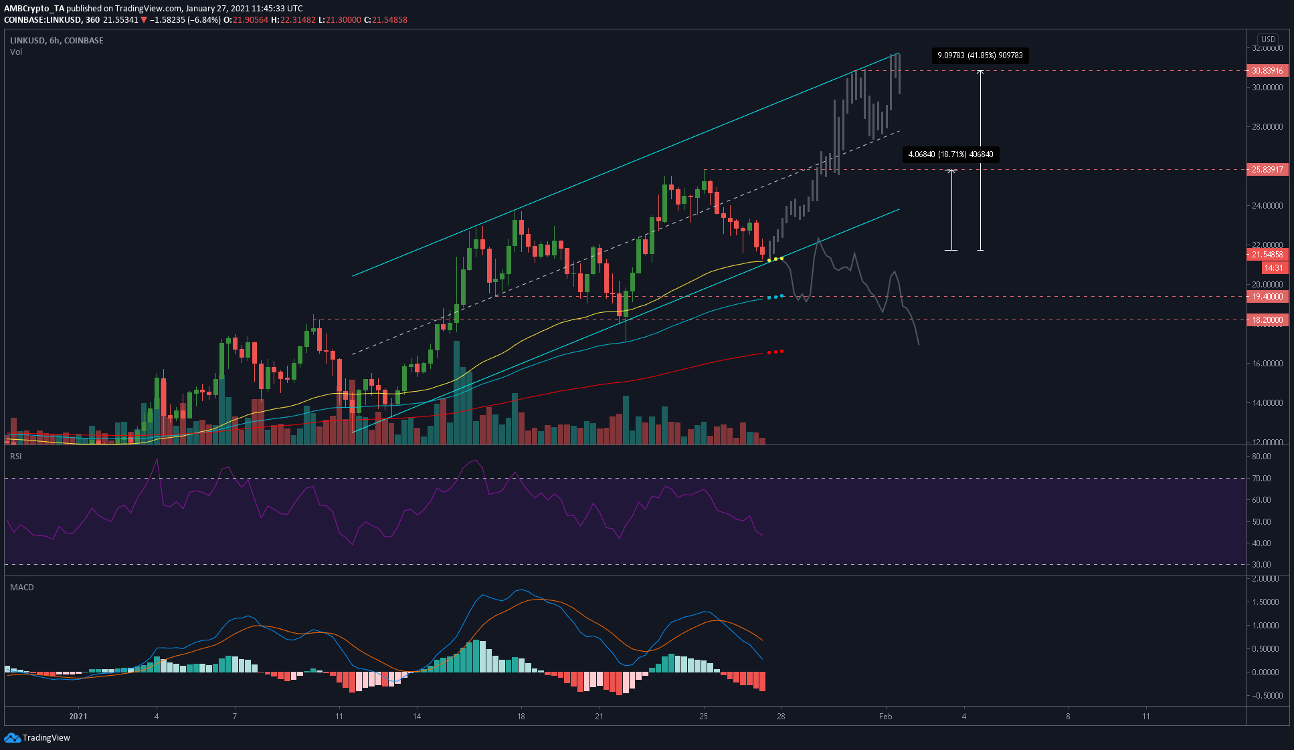Click the MACD 0.00000 scale label
The image size is (1294, 750).
[1265, 672]
